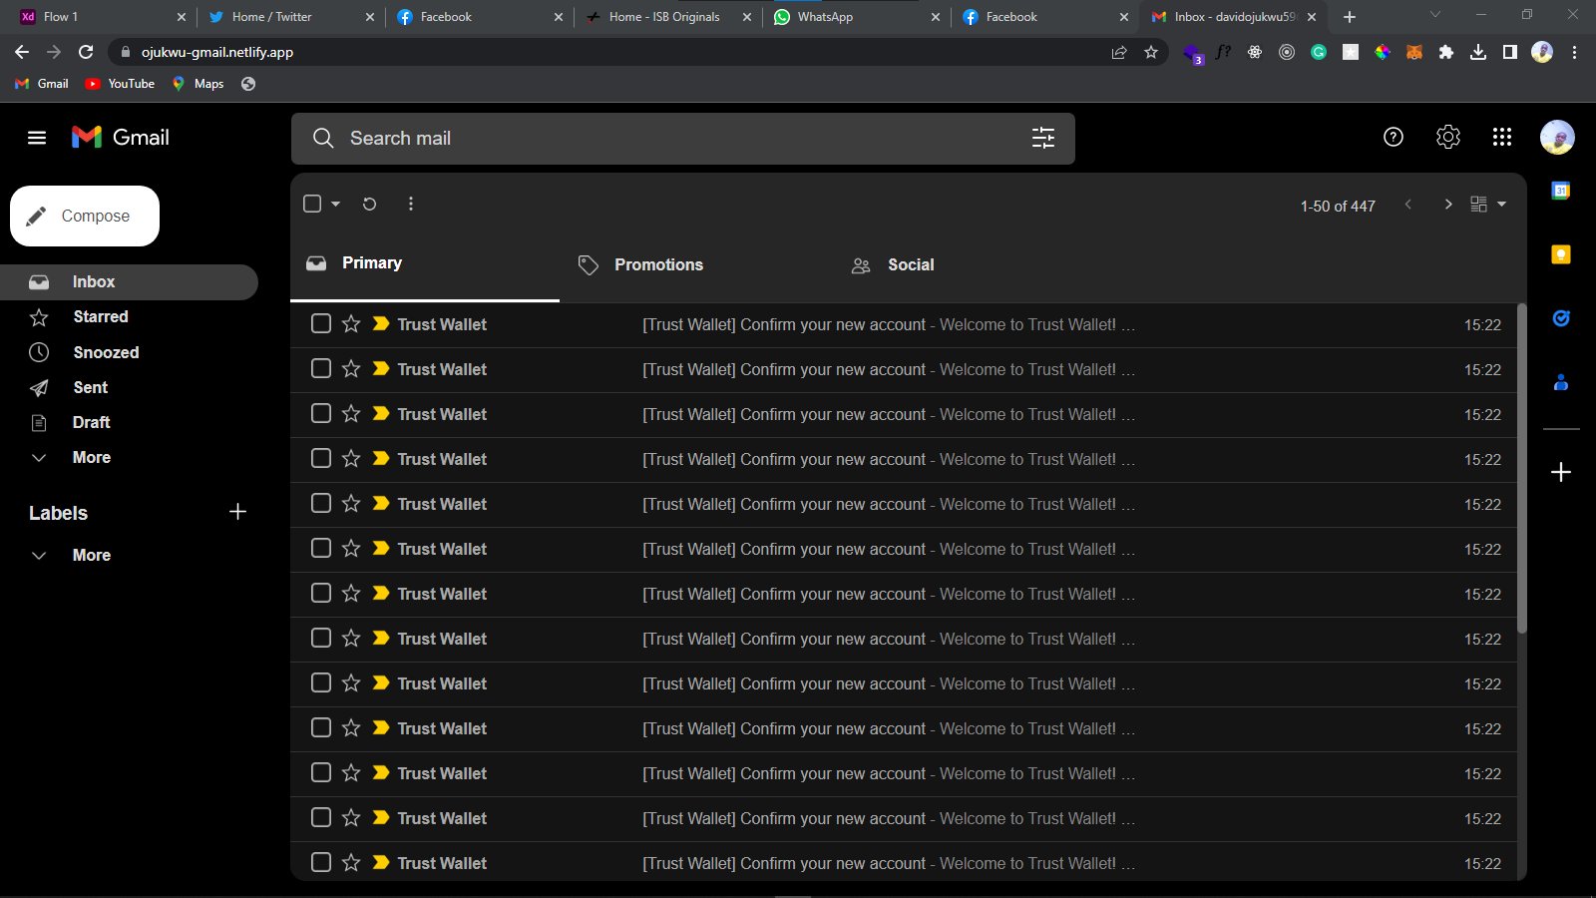The height and width of the screenshot is (898, 1596).
Task: Open MetaMask fox extension
Action: 1414,52
